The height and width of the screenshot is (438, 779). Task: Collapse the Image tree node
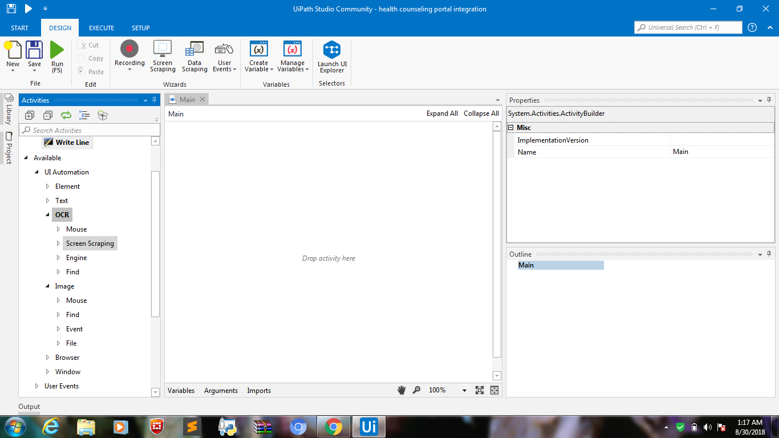click(x=48, y=286)
